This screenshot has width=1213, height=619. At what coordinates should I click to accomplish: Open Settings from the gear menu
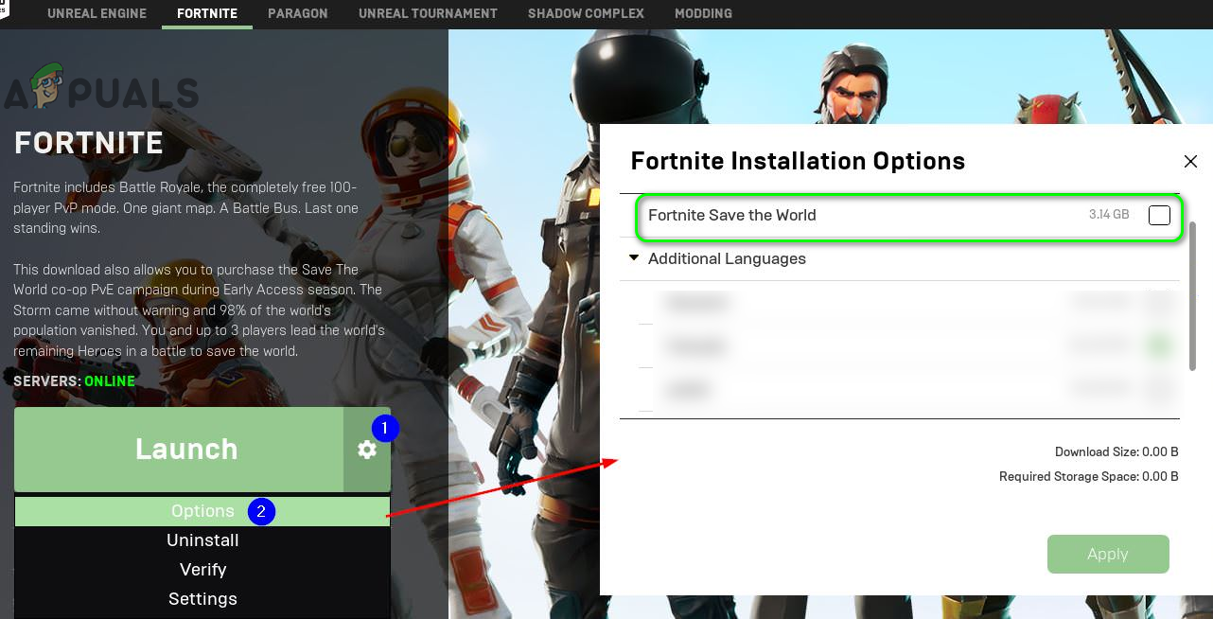(x=202, y=599)
